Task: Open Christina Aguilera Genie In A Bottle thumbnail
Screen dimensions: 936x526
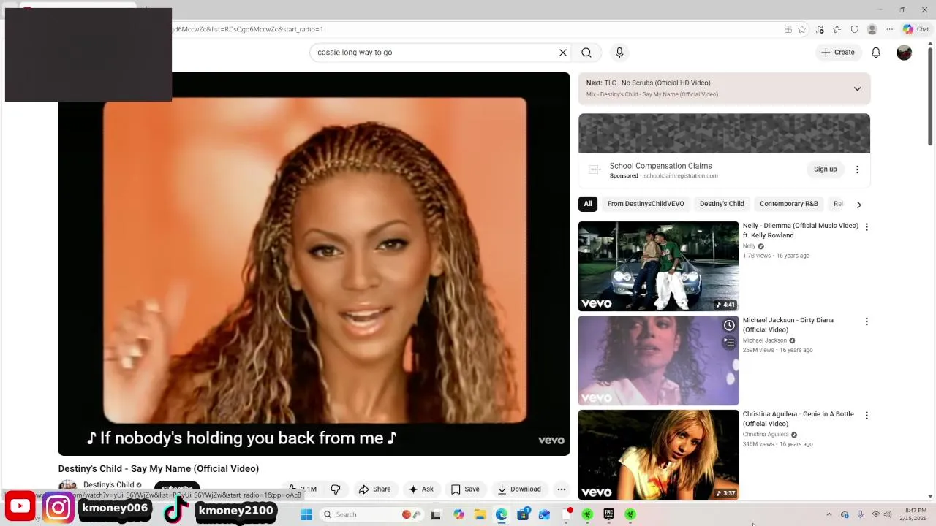Action: pyautogui.click(x=658, y=454)
